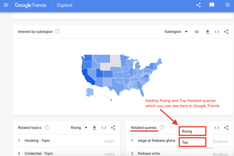Image resolution: width=234 pixels, height=156 pixels.
Task: Open the Google apps grid
Action: tap(228, 5)
